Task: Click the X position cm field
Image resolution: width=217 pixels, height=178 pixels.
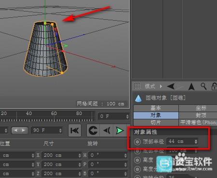Action: 17,155
